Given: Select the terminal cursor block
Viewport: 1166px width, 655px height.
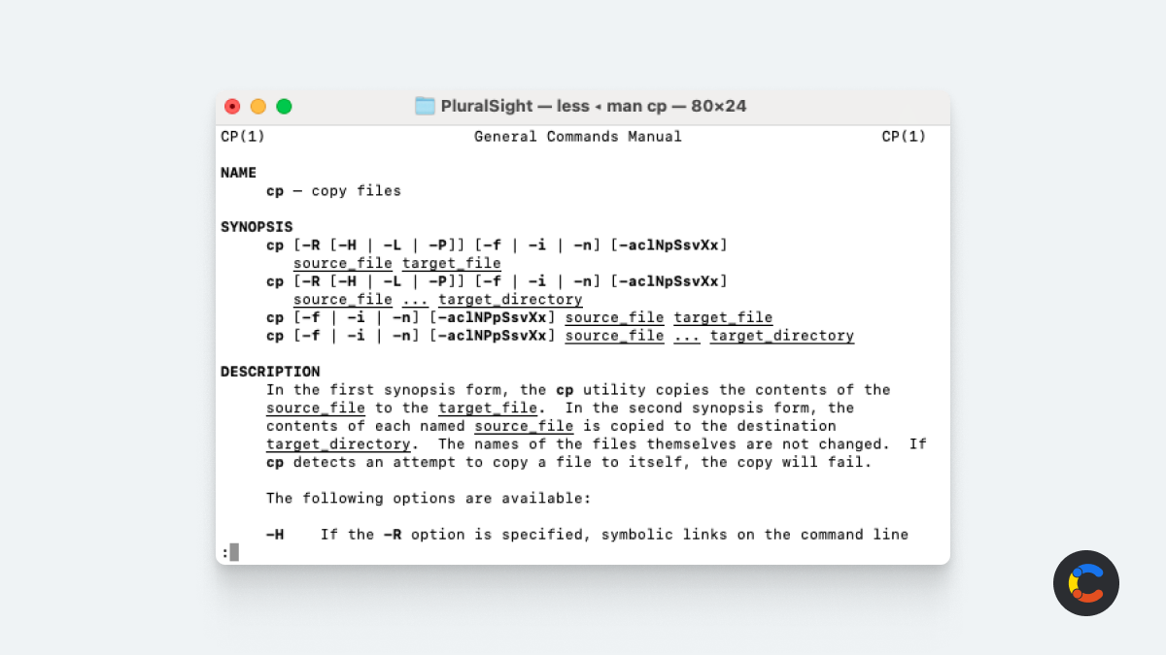Looking at the screenshot, I should click(235, 551).
